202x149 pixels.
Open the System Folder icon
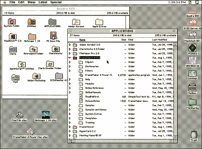click(x=12, y=21)
